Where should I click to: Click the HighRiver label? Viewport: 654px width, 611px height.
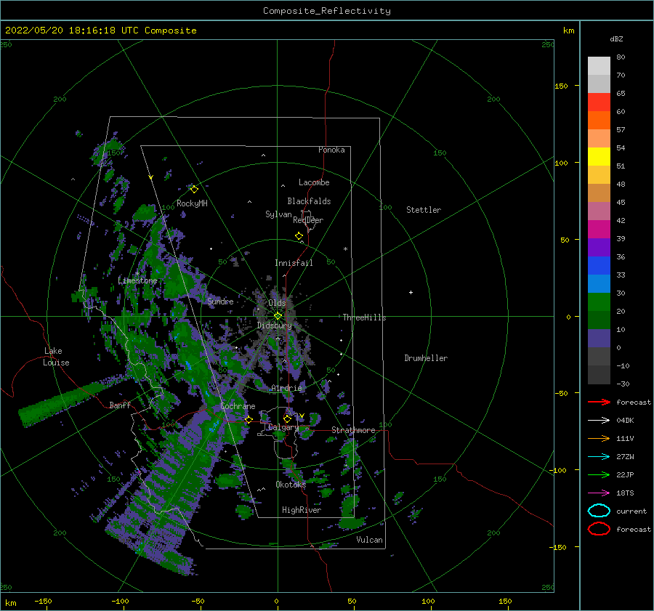pyautogui.click(x=302, y=510)
